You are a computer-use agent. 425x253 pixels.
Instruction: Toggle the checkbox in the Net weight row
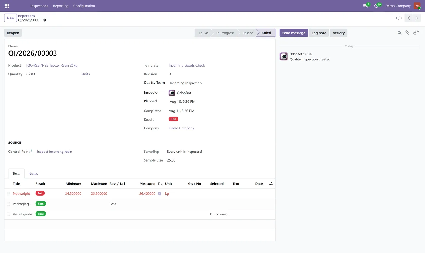160,193
